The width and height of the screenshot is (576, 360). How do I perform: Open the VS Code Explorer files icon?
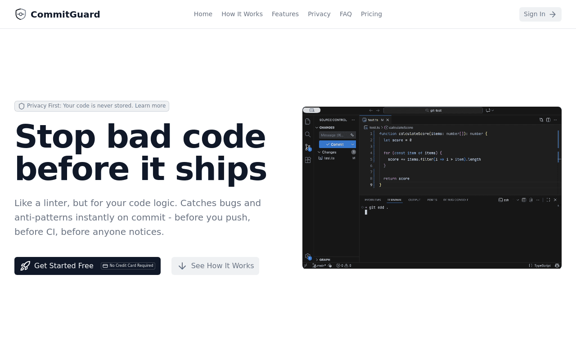tap(308, 121)
